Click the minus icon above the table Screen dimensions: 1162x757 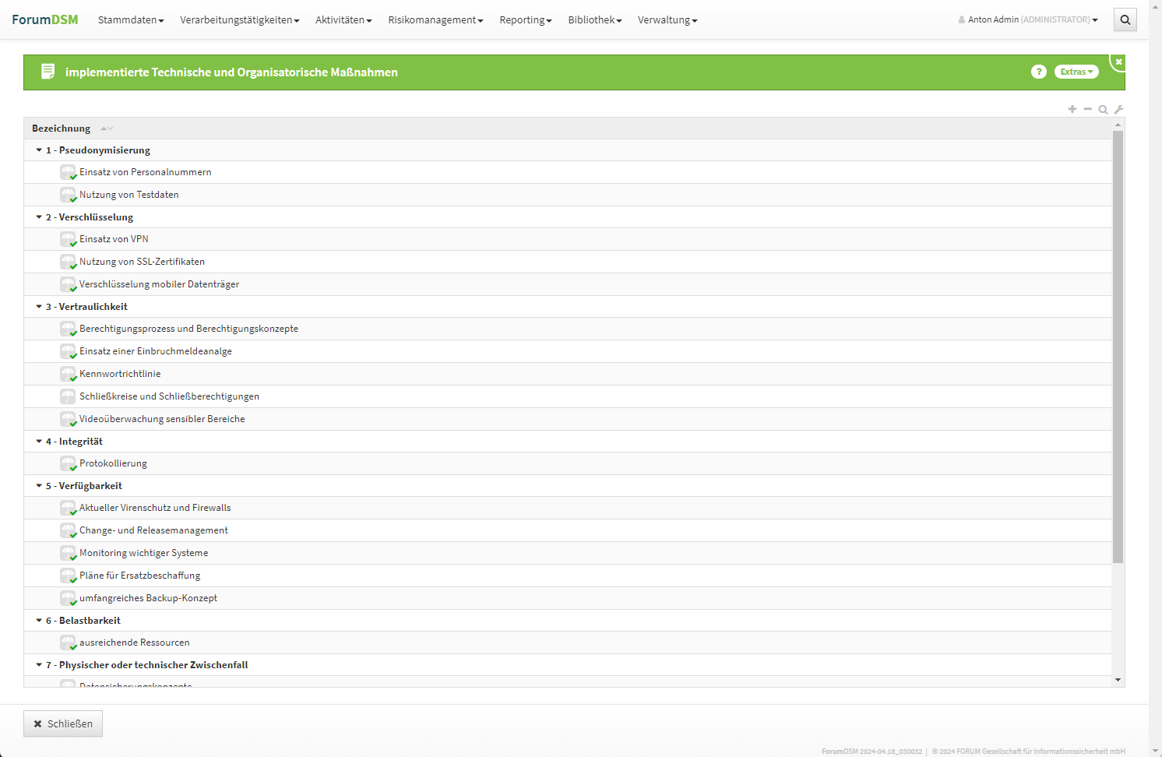(1088, 109)
